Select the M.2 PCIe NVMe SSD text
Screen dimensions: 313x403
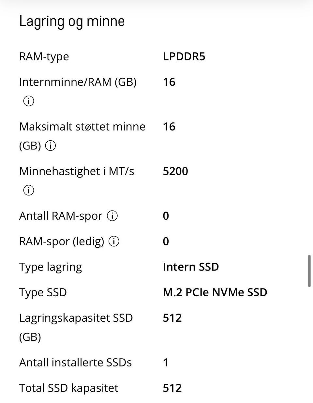click(215, 292)
